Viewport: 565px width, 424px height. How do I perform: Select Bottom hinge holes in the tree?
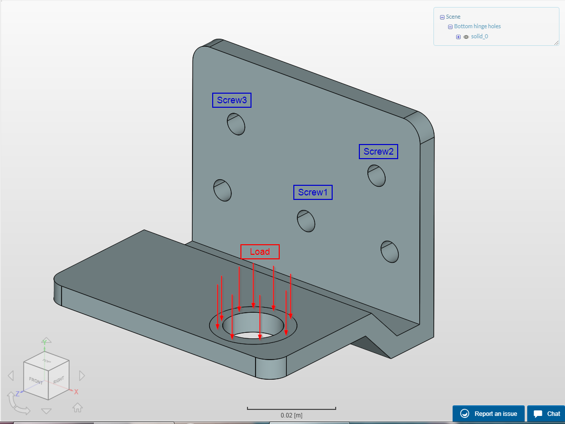477,26
